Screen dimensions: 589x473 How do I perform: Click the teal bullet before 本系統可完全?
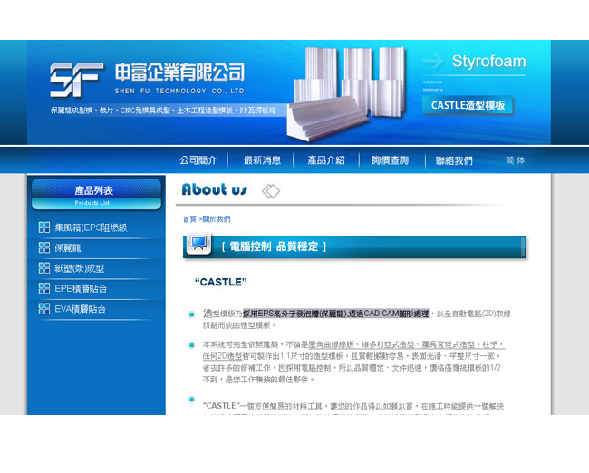191,345
